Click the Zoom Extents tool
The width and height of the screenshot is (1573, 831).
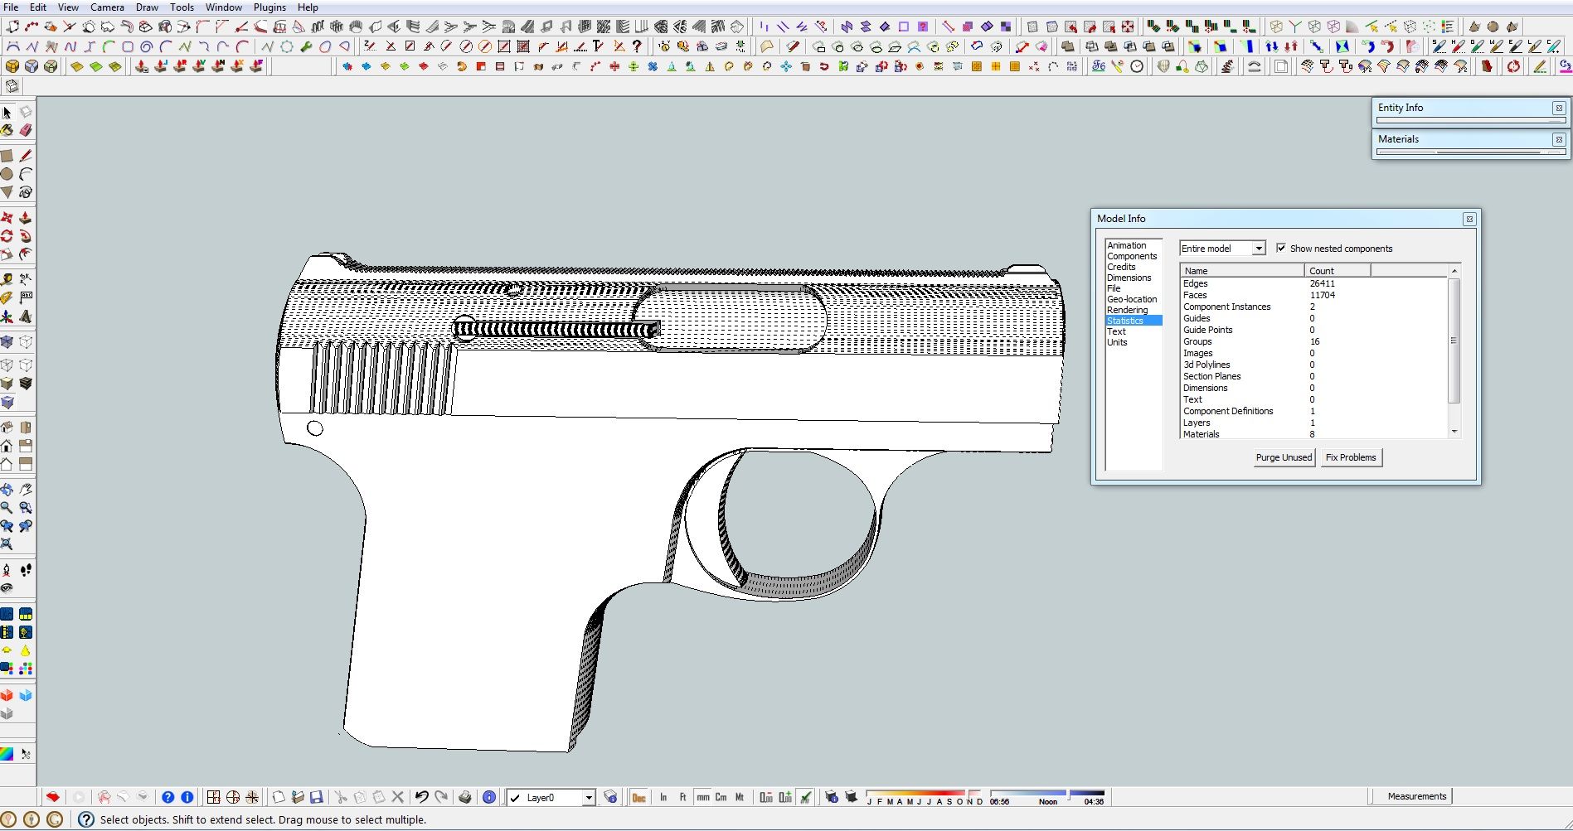point(7,544)
